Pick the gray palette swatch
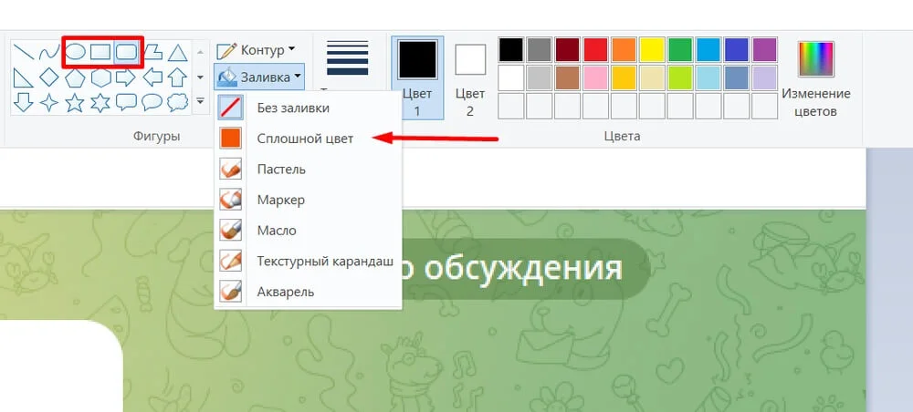The image size is (913, 412). click(x=540, y=50)
